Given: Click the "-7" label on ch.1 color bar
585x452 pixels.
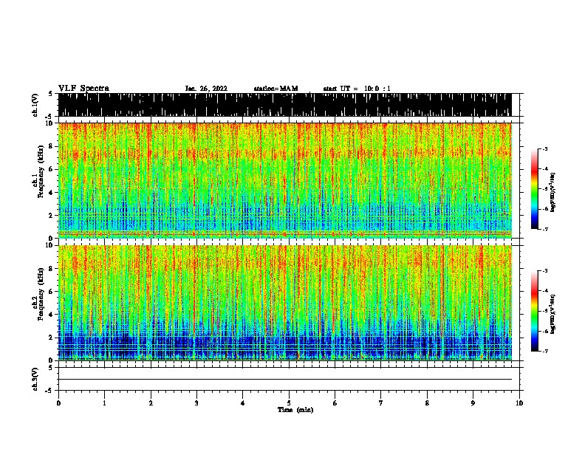Looking at the screenshot, I should coord(545,229).
